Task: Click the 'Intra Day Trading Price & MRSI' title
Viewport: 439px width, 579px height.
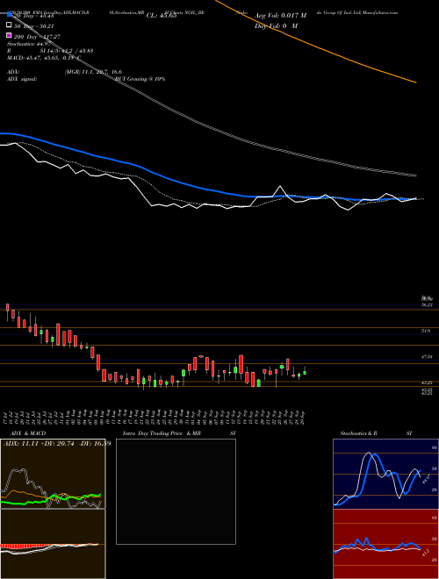Action: coord(179,433)
